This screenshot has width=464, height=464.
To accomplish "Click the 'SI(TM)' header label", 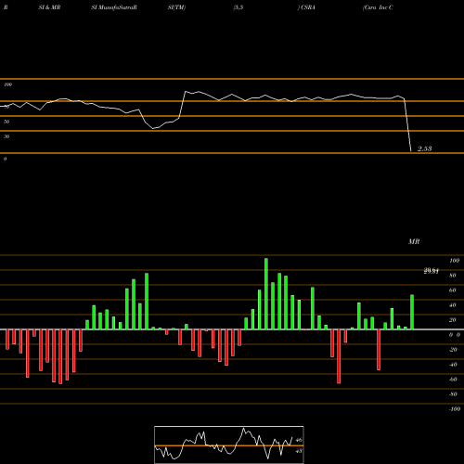I will (176, 7).
